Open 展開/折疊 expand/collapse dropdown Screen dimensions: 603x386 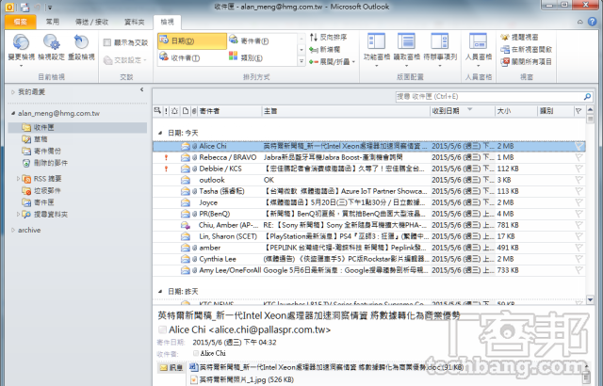(333, 61)
